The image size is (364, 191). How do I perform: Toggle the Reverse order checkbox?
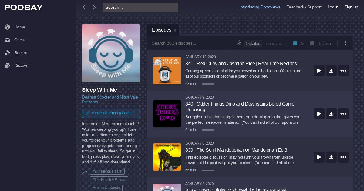312,43
